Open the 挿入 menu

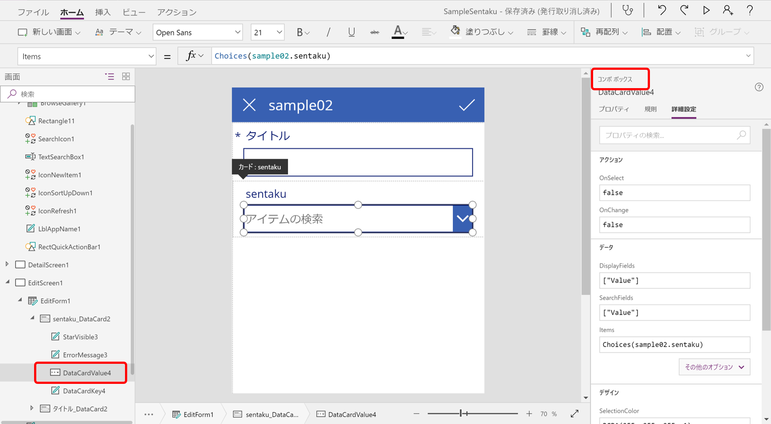tap(103, 12)
